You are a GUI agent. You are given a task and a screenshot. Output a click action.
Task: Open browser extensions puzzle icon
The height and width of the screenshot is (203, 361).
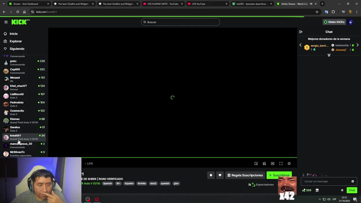[x=333, y=12]
